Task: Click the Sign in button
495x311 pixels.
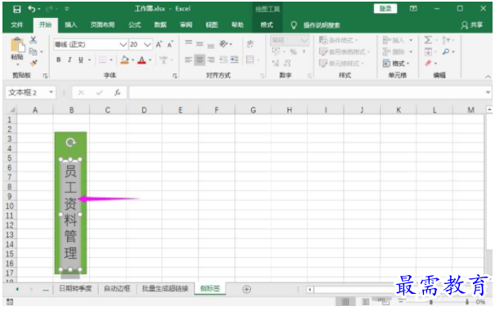Action: 386,9
